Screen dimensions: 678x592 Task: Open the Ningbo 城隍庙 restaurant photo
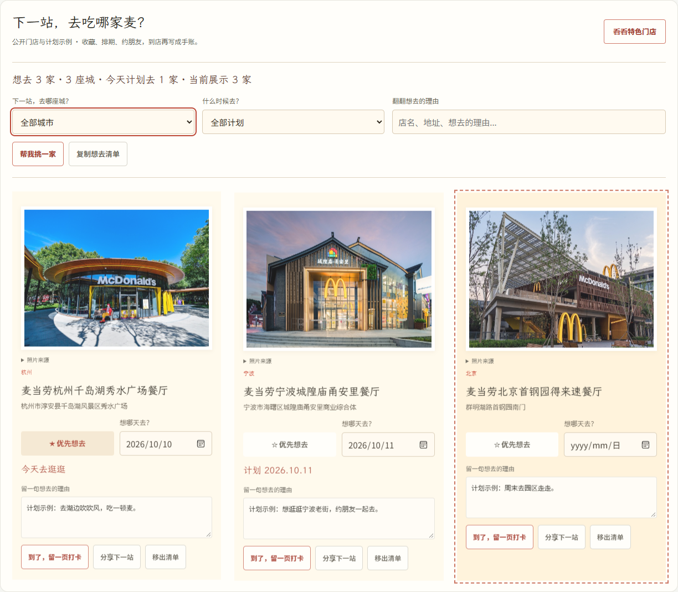339,279
